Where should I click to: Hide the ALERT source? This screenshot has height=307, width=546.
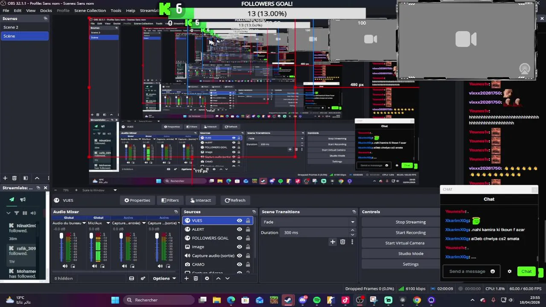click(x=239, y=229)
